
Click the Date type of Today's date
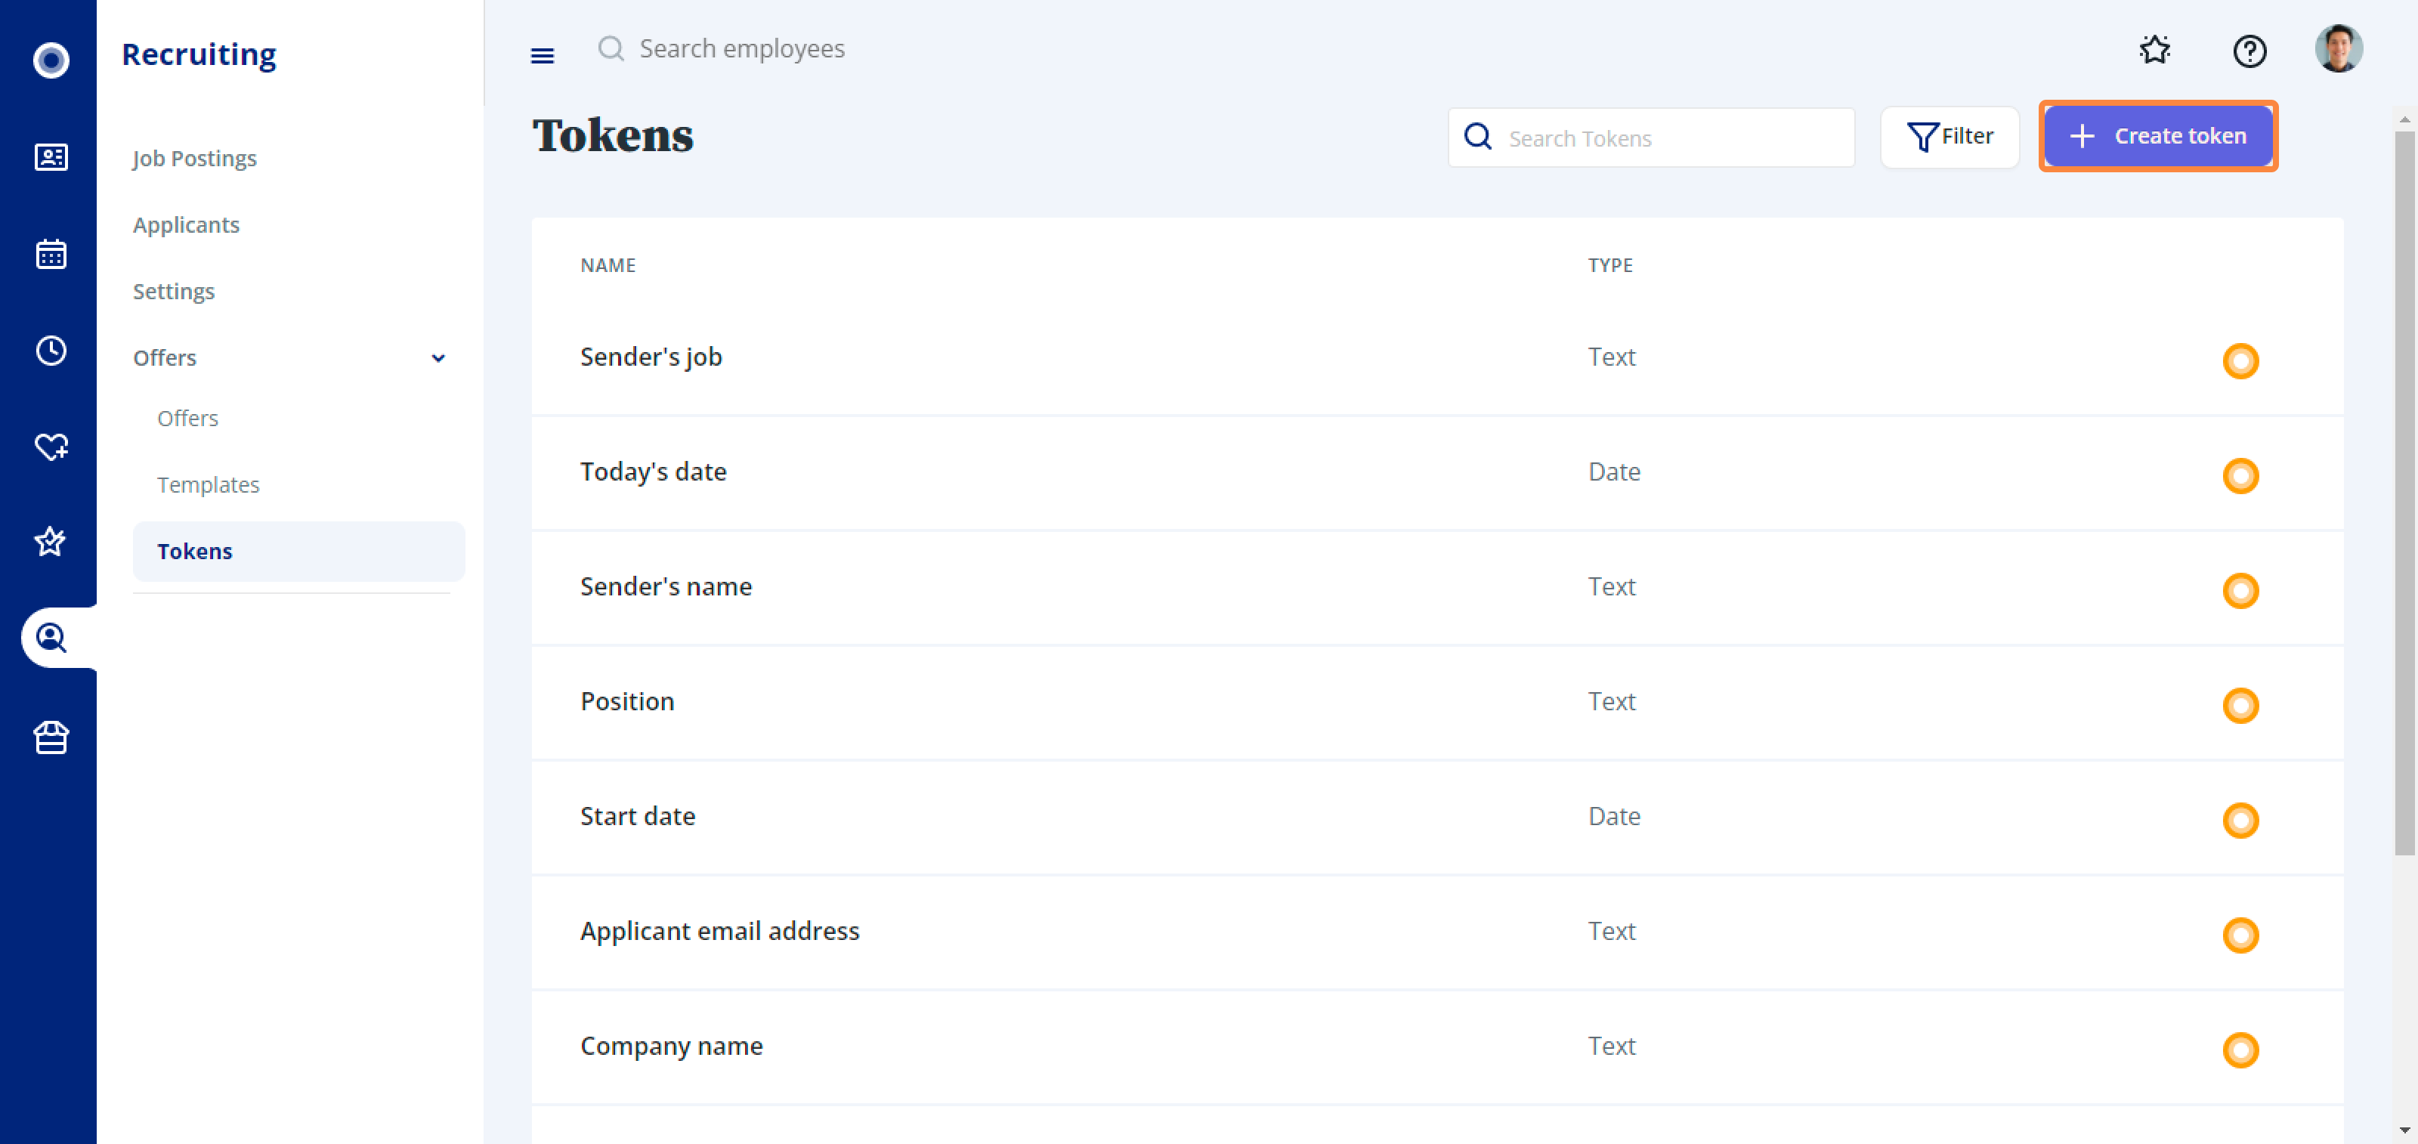pos(1613,471)
